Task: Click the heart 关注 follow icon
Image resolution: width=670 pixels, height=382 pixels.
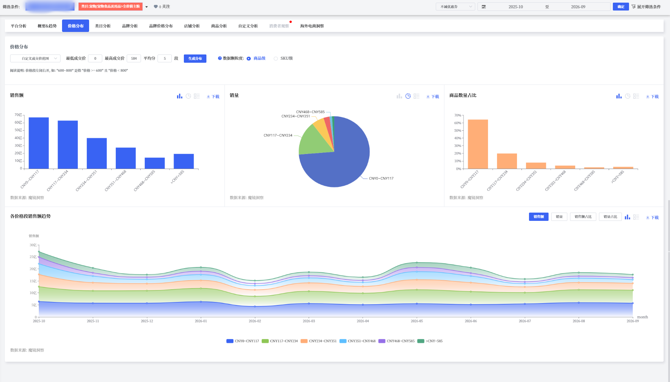Action: (x=156, y=7)
